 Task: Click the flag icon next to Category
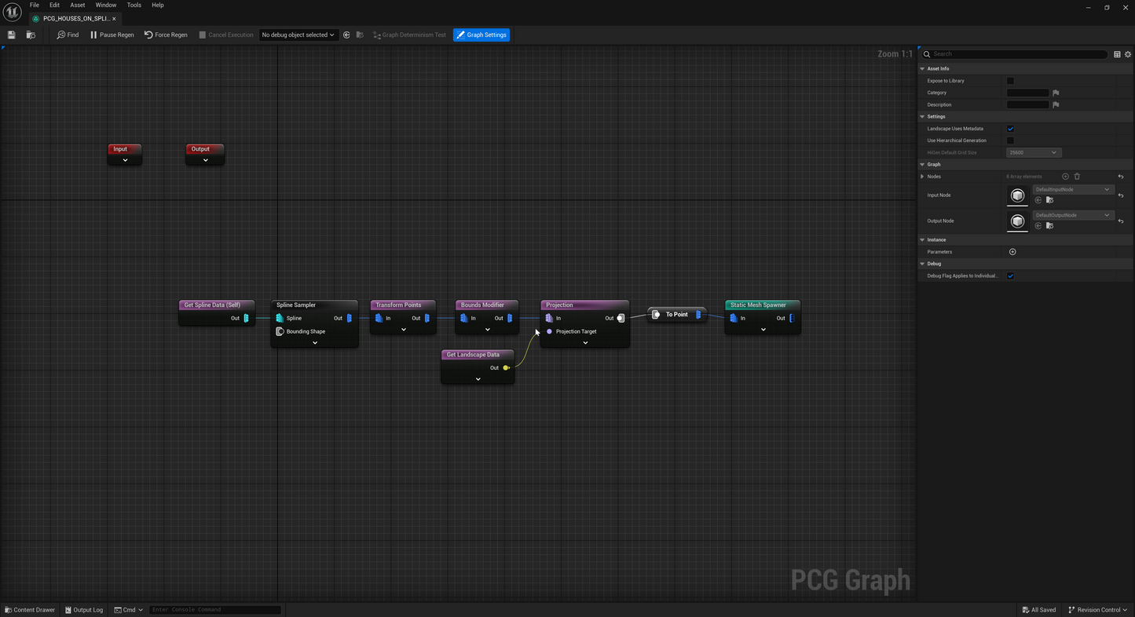click(x=1056, y=93)
